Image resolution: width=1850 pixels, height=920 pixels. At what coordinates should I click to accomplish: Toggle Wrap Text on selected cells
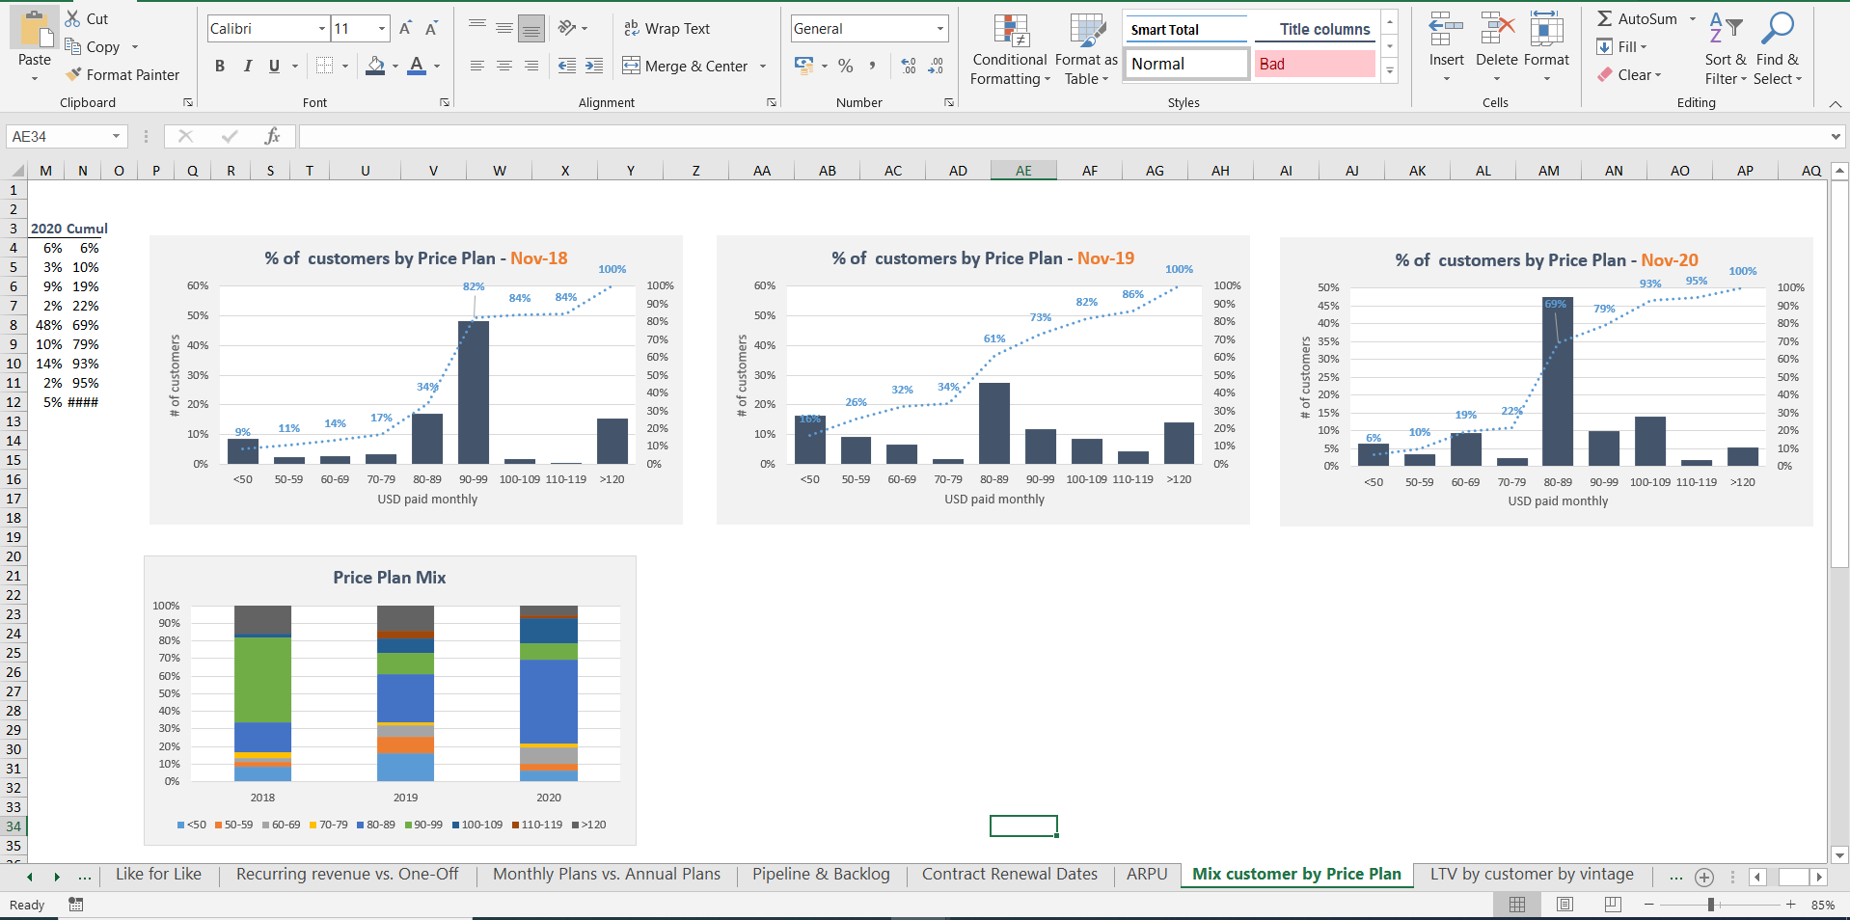667,29
